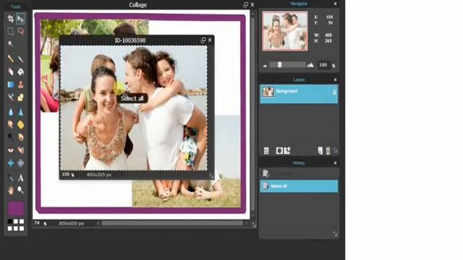Close the Navigator panel
This screenshot has height=260, width=463.
click(335, 4)
